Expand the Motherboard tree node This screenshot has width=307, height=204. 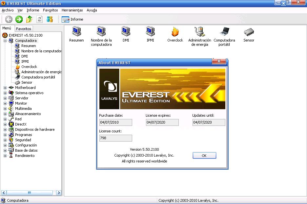coord(5,88)
